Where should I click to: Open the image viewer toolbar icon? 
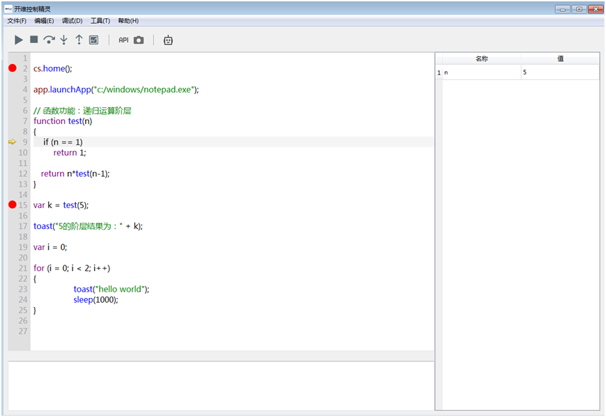click(x=93, y=40)
